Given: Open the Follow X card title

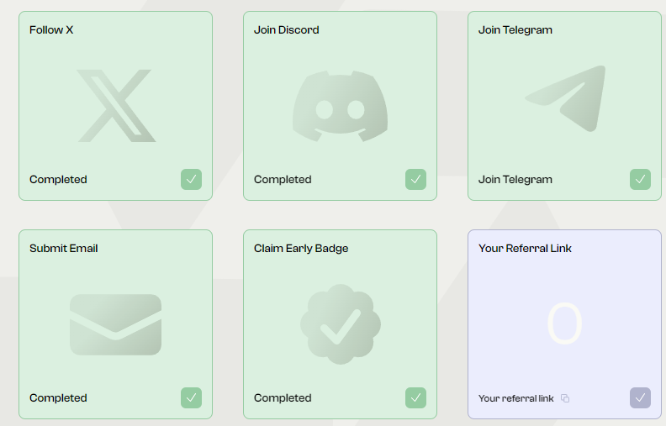Looking at the screenshot, I should coord(51,29).
